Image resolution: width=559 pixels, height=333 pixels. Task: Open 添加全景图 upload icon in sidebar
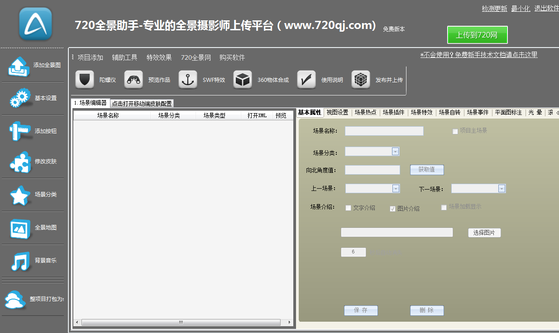tap(19, 67)
